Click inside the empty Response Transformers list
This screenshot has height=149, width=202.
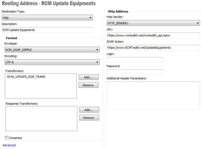point(41,118)
